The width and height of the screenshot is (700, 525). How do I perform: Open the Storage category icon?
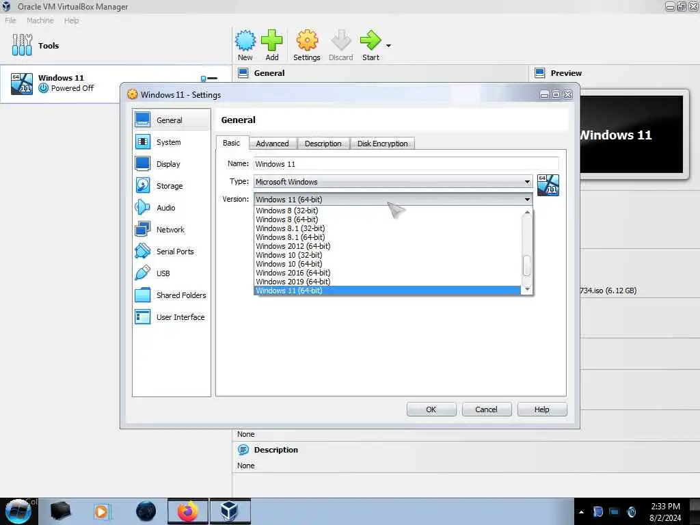(x=143, y=185)
